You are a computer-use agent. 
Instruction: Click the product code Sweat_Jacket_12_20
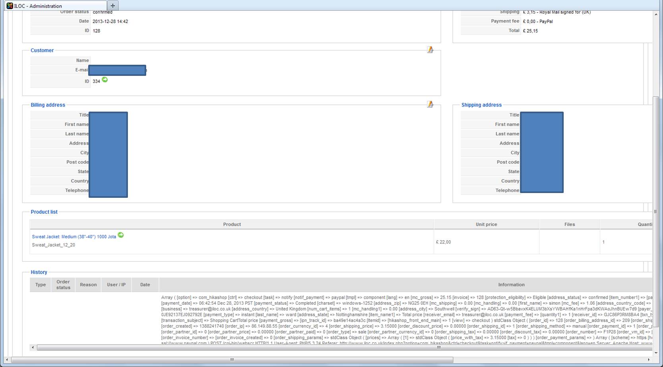pos(54,245)
